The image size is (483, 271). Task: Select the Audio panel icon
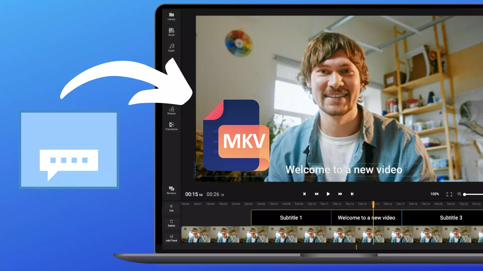pyautogui.click(x=171, y=47)
